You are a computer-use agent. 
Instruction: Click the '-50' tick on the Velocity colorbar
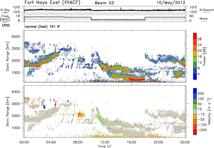tap(201, 119)
